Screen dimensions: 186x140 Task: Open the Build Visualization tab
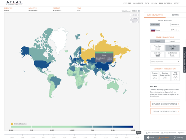155,15
